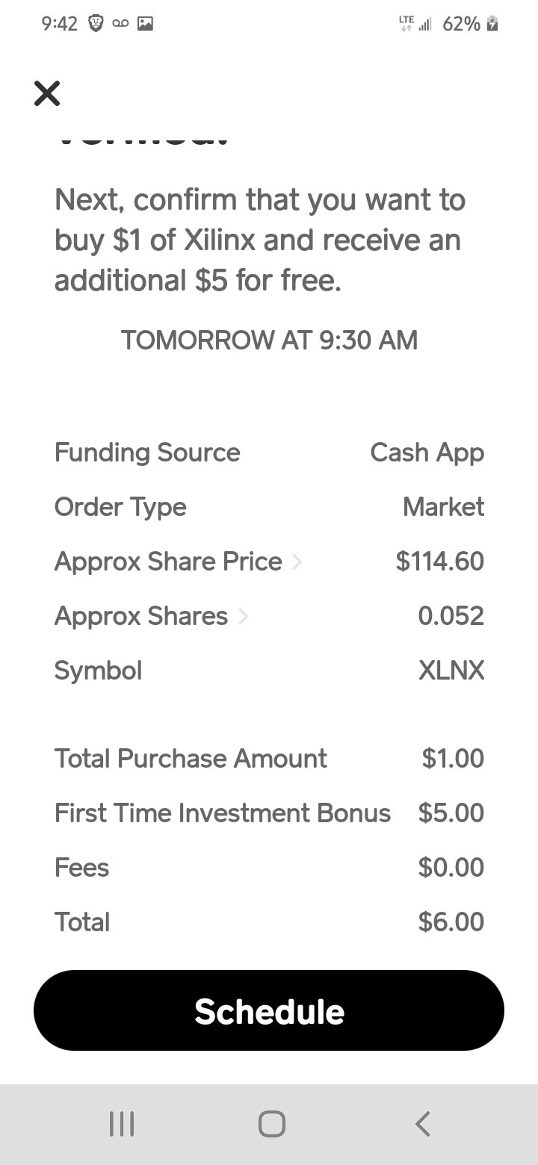Tap the $114.60 share price value
Screen dimensions: 538x1165
pos(440,562)
